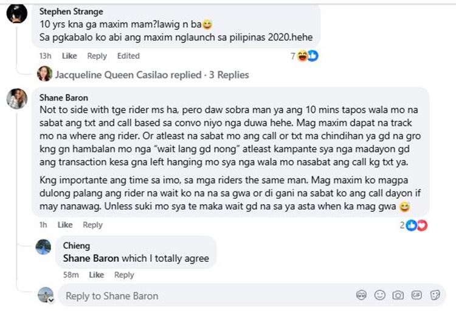Open Shane Baron's profile avatar
456x311 pixels.
click(x=16, y=99)
